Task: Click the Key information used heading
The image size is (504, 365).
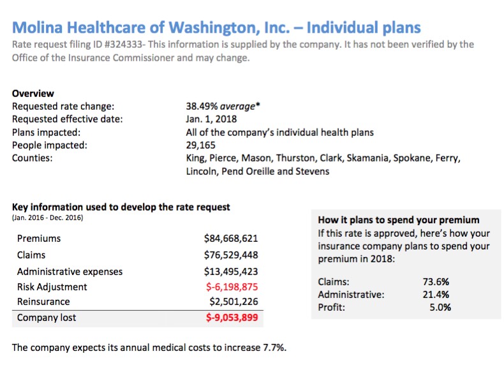Action: pos(121,207)
